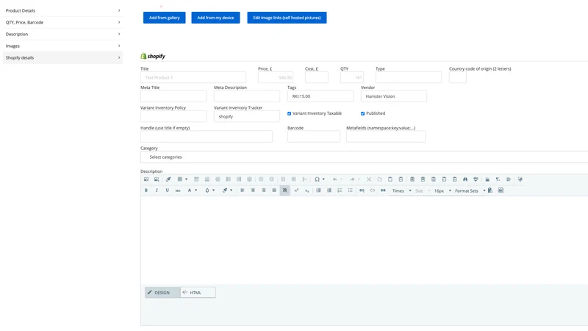Click Edit image links button
This screenshot has height=331, width=588.
point(287,18)
